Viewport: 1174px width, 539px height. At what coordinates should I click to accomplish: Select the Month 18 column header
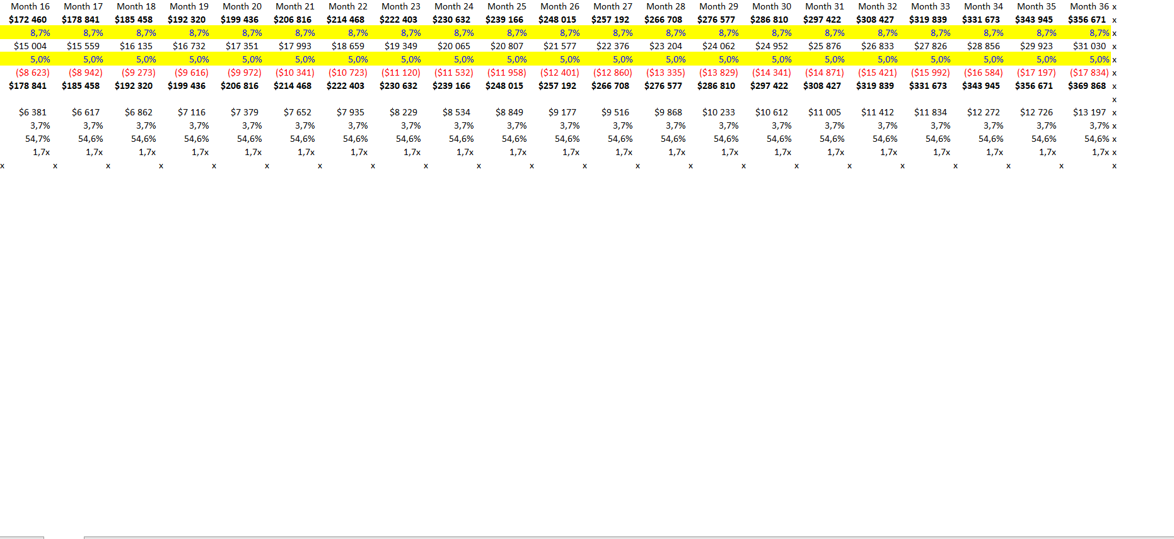click(136, 6)
